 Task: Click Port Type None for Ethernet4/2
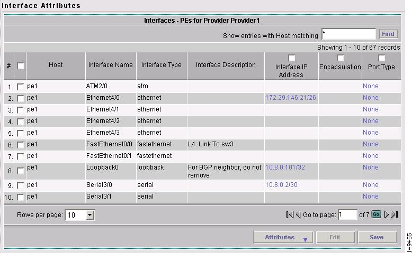point(371,121)
